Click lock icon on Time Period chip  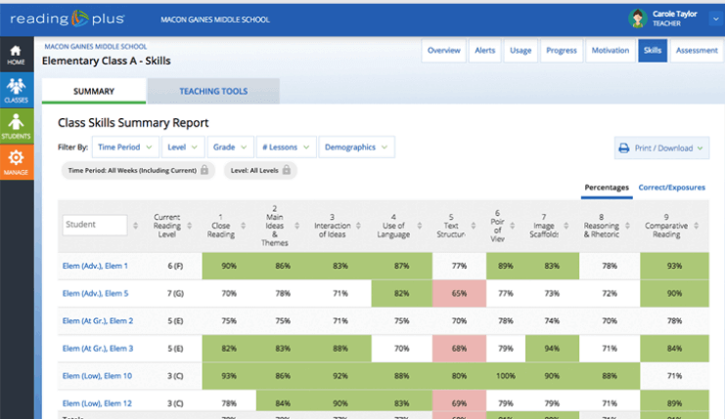click(x=204, y=170)
